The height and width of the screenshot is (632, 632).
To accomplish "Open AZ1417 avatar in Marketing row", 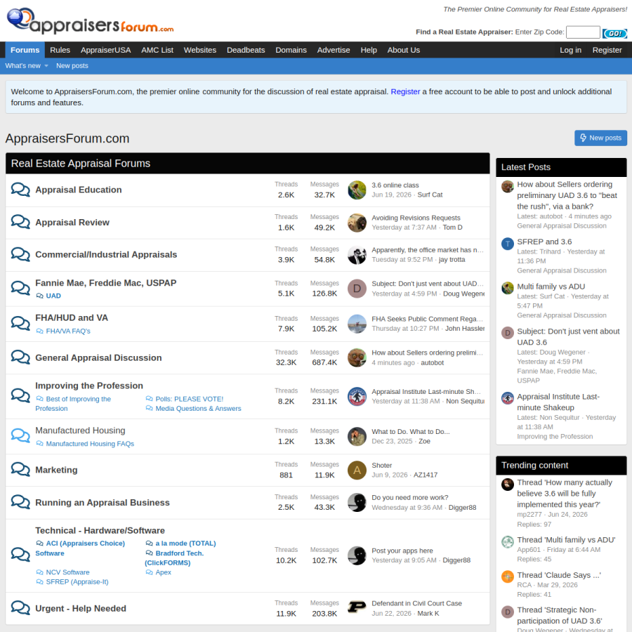I will [357, 470].
